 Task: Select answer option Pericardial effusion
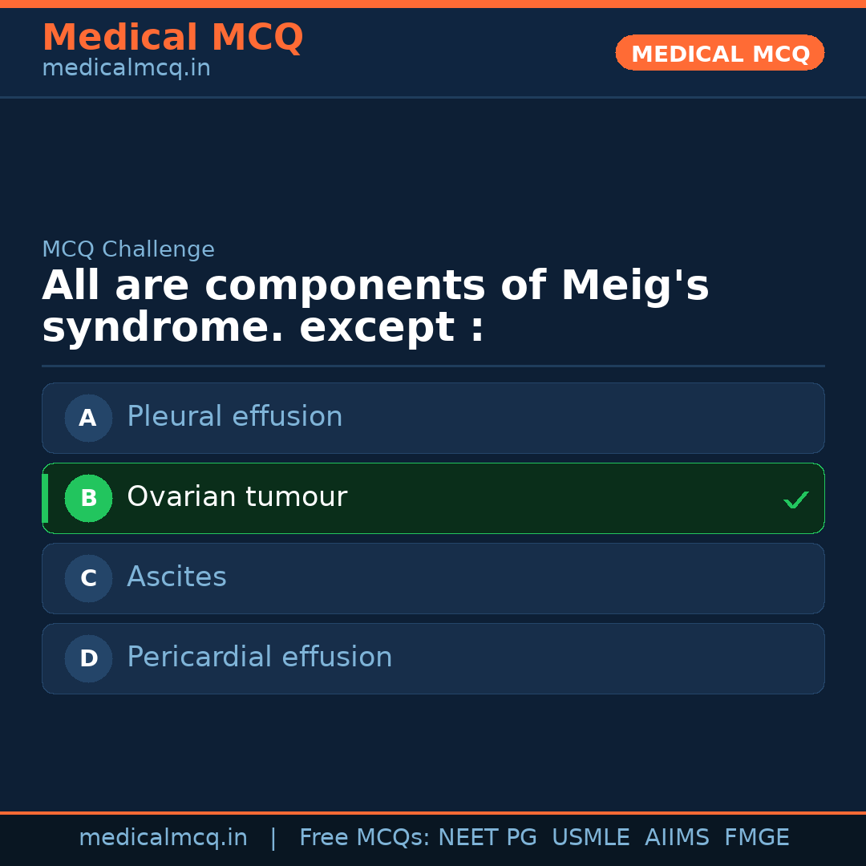pos(433,658)
